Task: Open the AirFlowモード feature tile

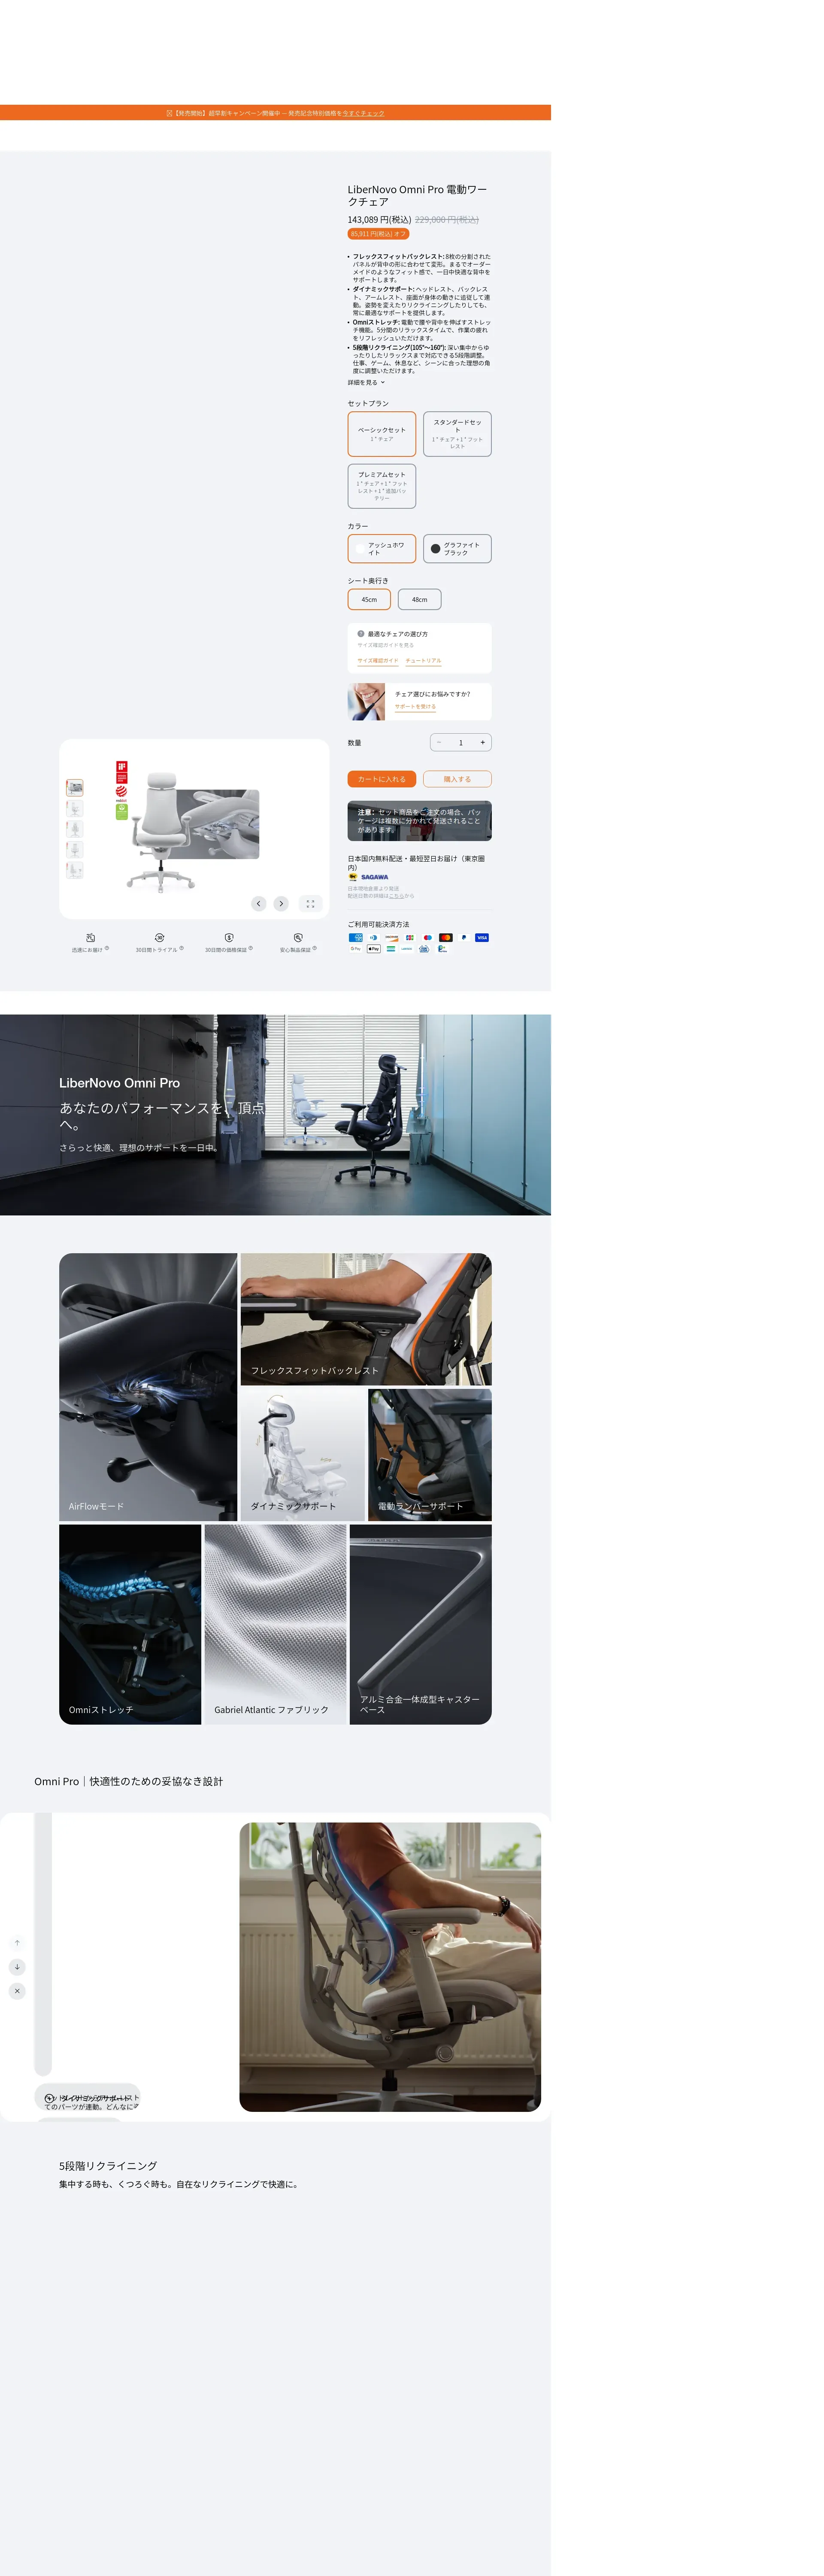Action: pyautogui.click(x=148, y=1387)
